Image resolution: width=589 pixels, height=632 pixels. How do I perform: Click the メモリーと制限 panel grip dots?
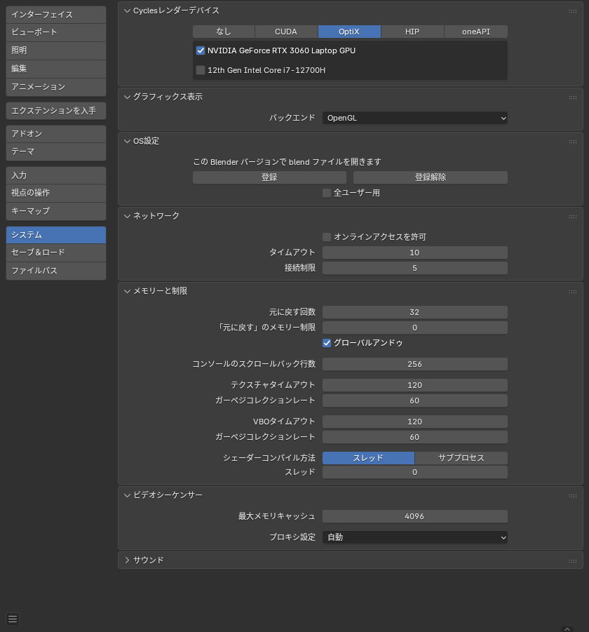tap(573, 291)
